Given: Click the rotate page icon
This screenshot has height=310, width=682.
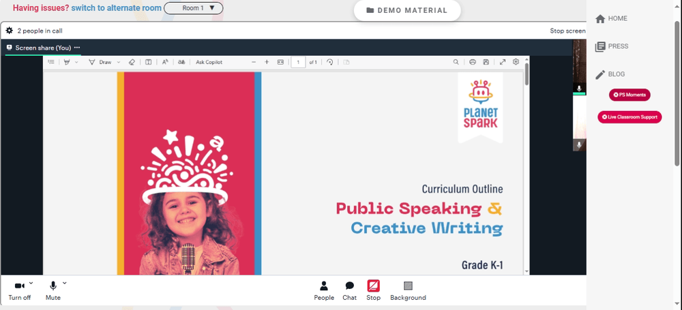Looking at the screenshot, I should coord(329,62).
